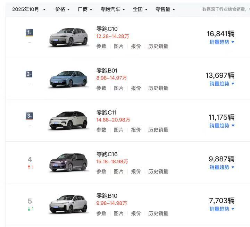Open the 厂商 filter dropdown
Viewport: 250px width, 227px height.
[85, 9]
